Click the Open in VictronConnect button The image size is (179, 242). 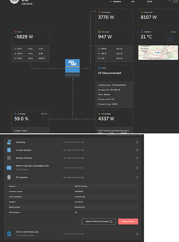[x=99, y=221]
